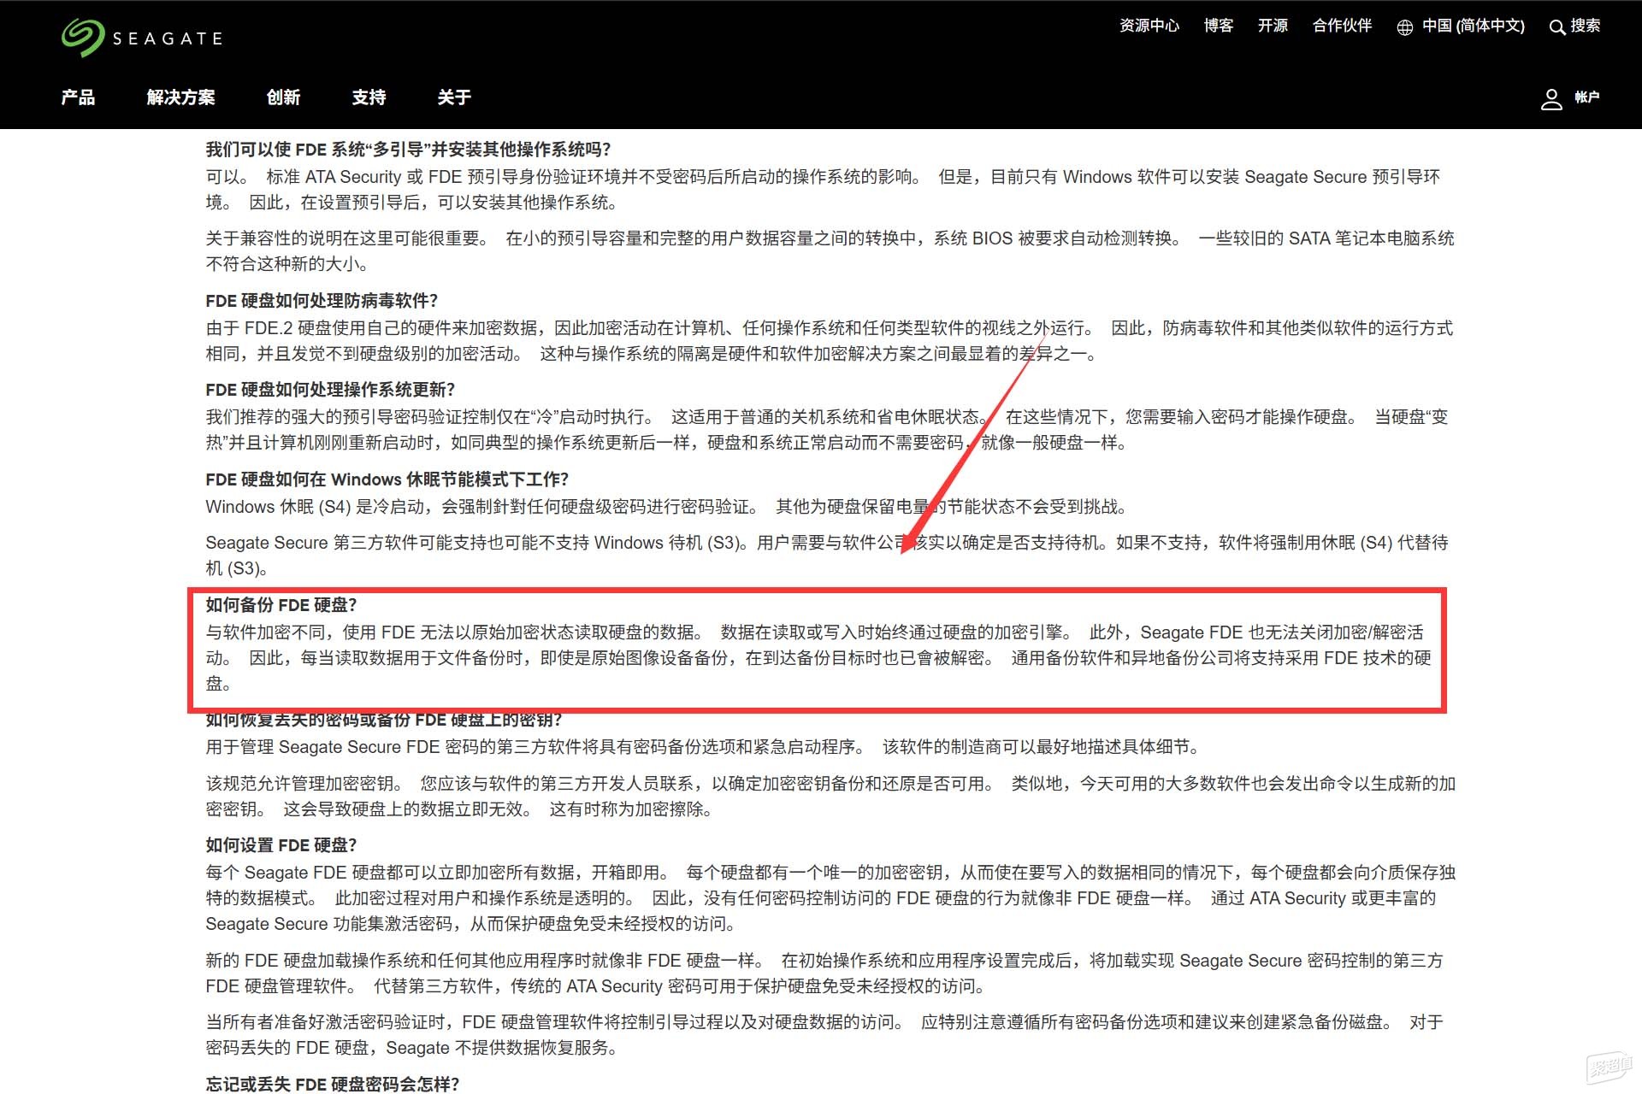Open the search magnifier icon
The image size is (1642, 1094).
(x=1556, y=26)
